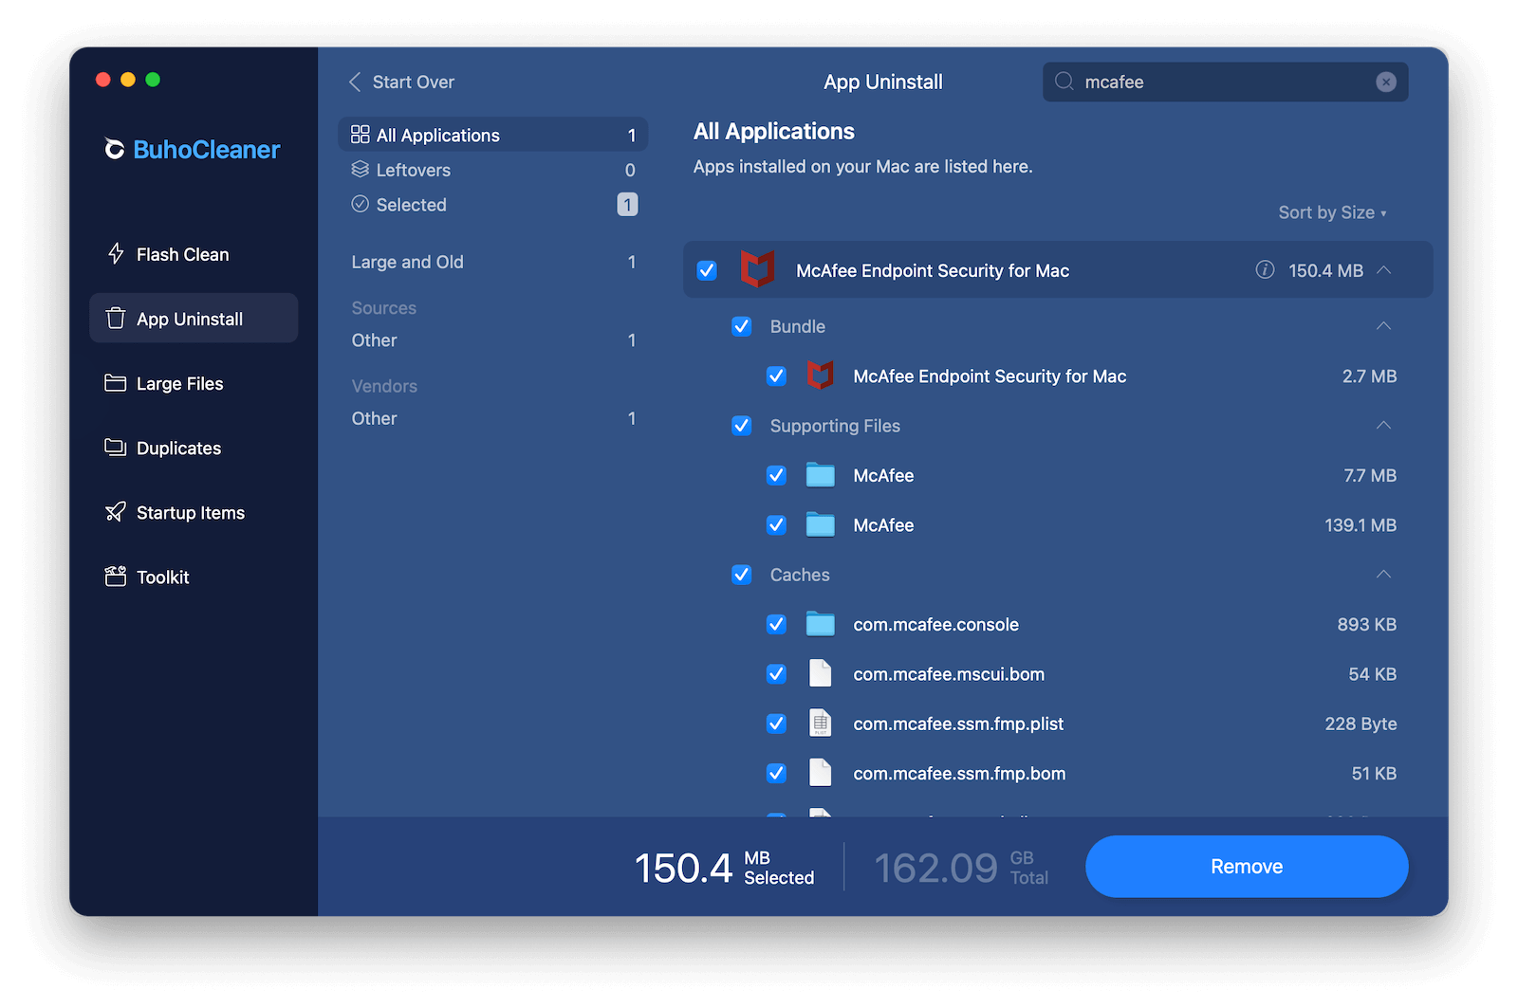Click the com.mcafee.ssm.fmp.bom file icon
1518x1008 pixels.
click(821, 773)
